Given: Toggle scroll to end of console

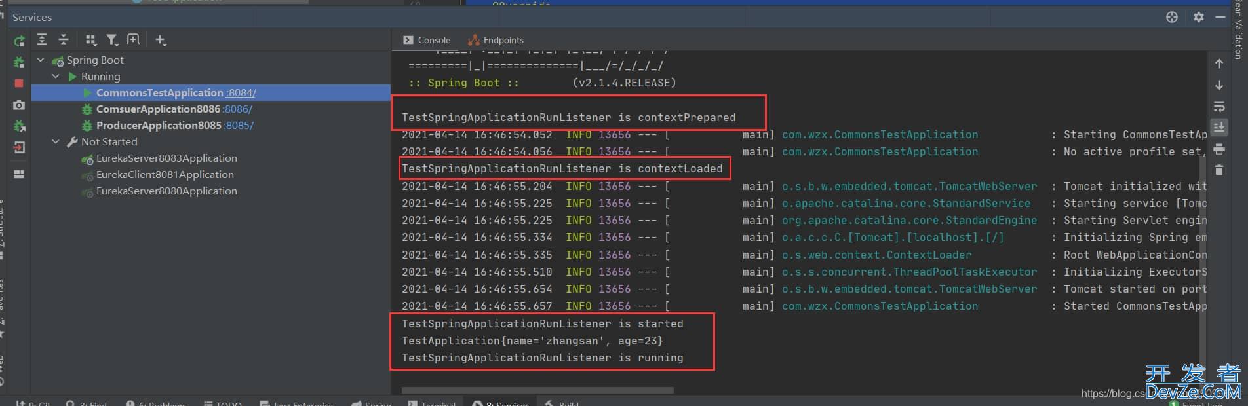Looking at the screenshot, I should pyautogui.click(x=1219, y=127).
